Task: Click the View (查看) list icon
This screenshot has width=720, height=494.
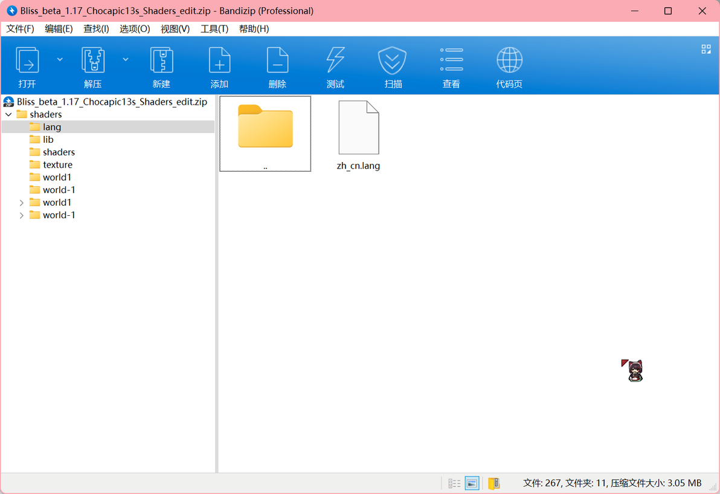Action: 451,60
